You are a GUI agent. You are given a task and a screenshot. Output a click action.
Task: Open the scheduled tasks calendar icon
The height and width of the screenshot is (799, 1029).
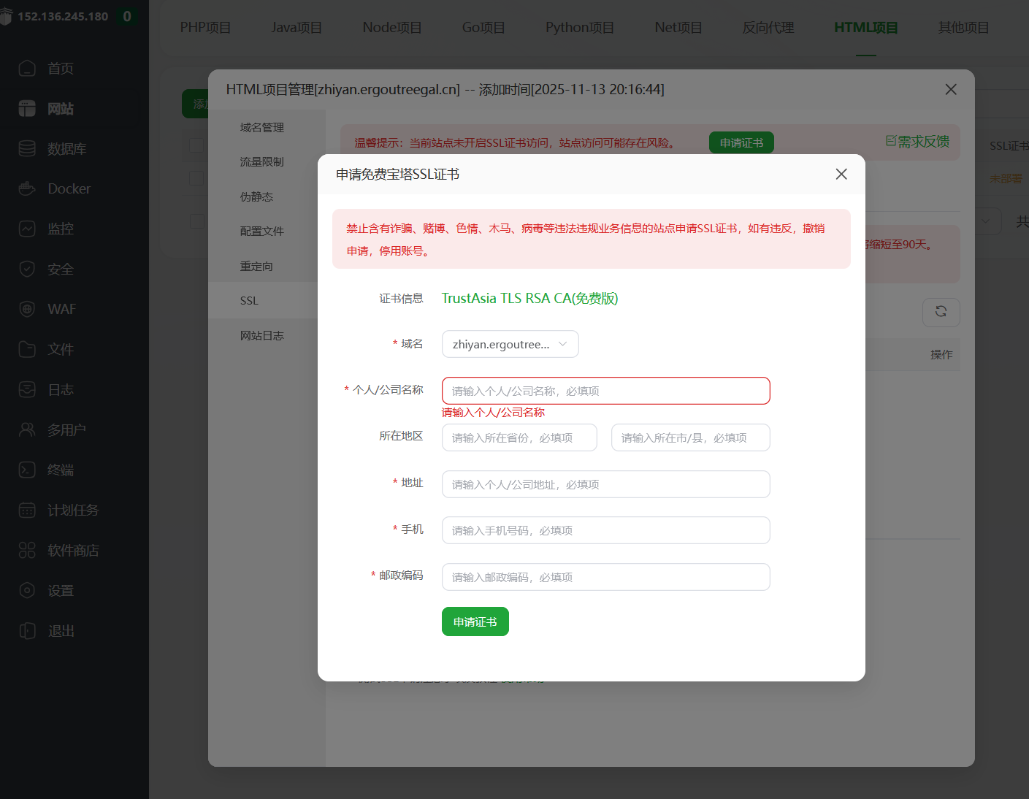[x=27, y=511]
